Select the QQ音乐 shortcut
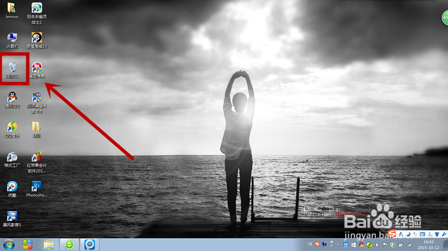448x251 pixels. click(x=12, y=130)
